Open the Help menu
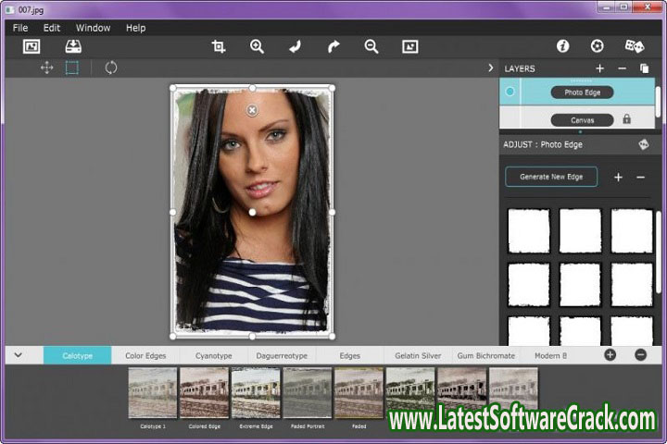This screenshot has height=444, width=667. [x=135, y=28]
